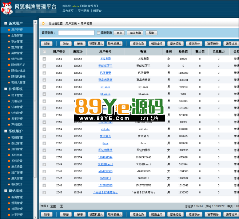Click orange bullet icon beside 机器人管理
The image size is (239, 219).
click(9, 82)
